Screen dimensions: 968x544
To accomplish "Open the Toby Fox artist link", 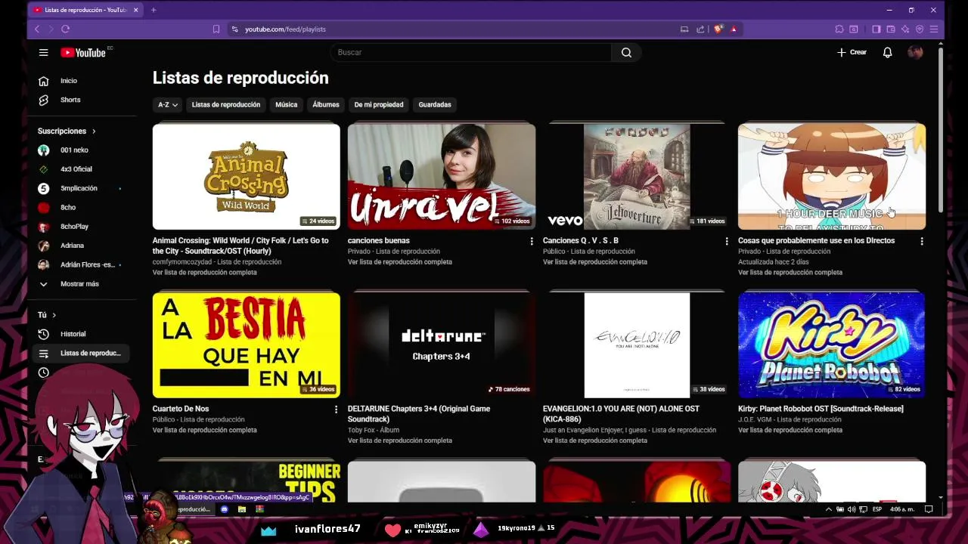I will (x=361, y=430).
